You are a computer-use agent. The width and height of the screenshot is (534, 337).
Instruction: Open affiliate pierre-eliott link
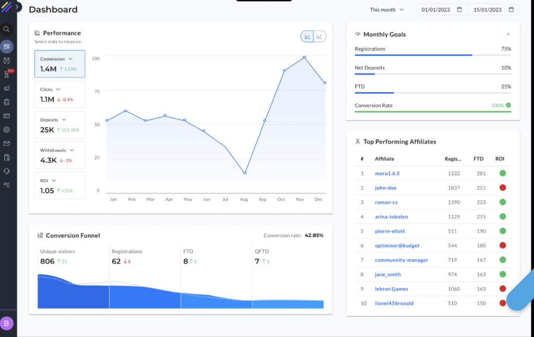390,231
